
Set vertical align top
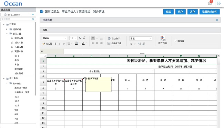click(x=93, y=38)
